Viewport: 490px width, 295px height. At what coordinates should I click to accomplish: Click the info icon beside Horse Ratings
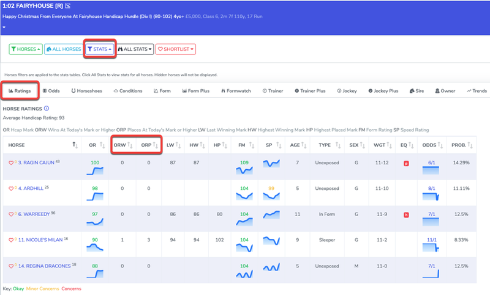pyautogui.click(x=47, y=109)
